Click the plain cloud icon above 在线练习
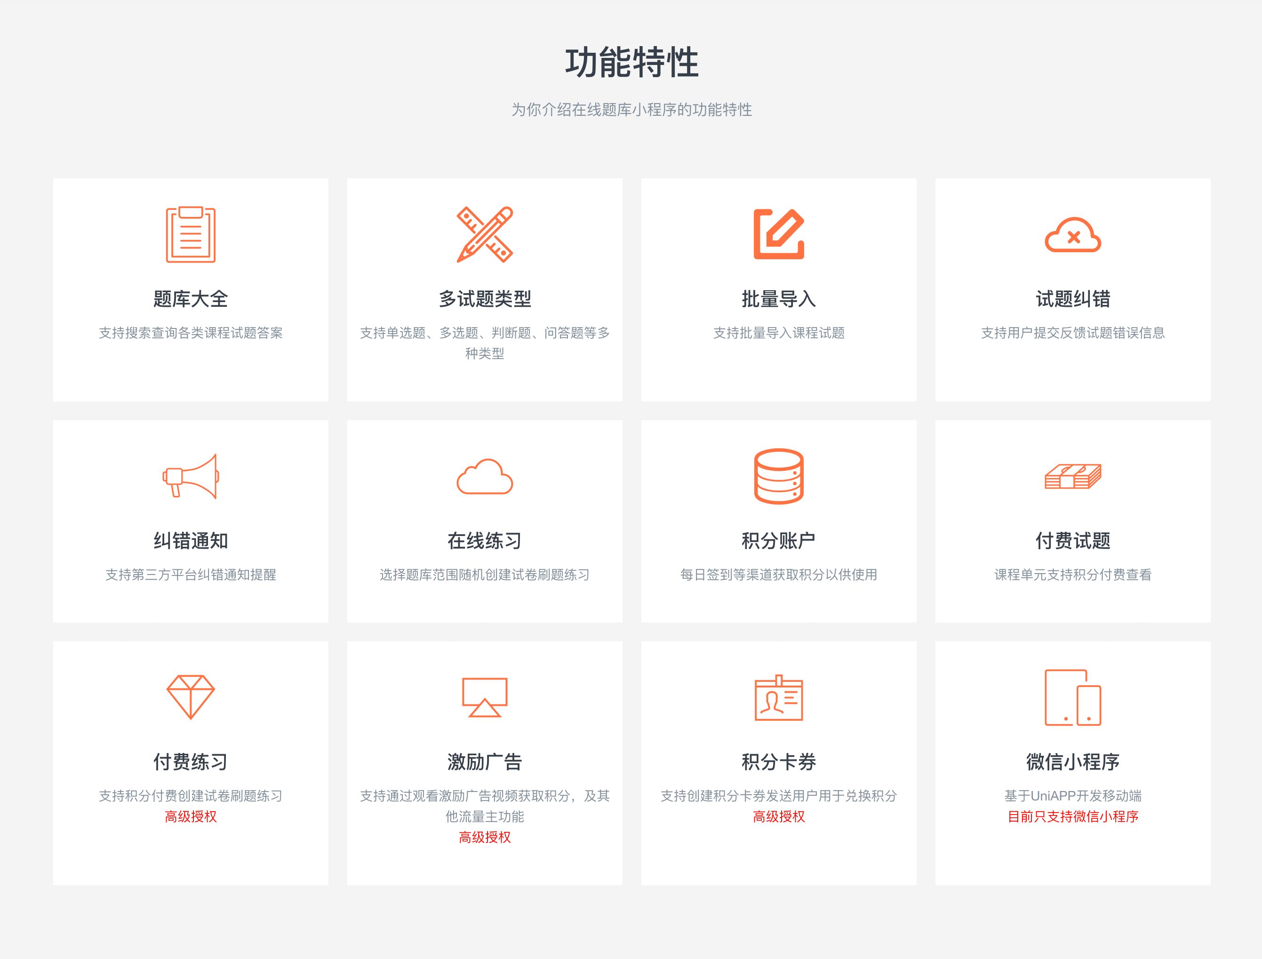This screenshot has width=1262, height=959. 485,476
